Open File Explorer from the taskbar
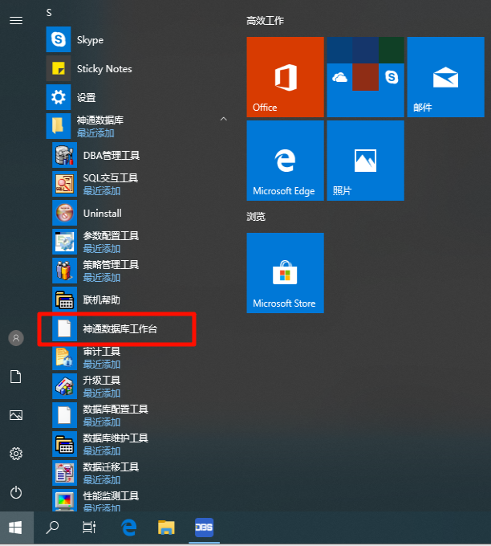The height and width of the screenshot is (546, 491). point(166,528)
